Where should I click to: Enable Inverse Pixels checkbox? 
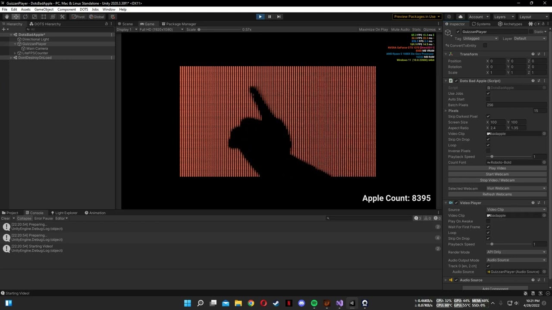point(488,151)
